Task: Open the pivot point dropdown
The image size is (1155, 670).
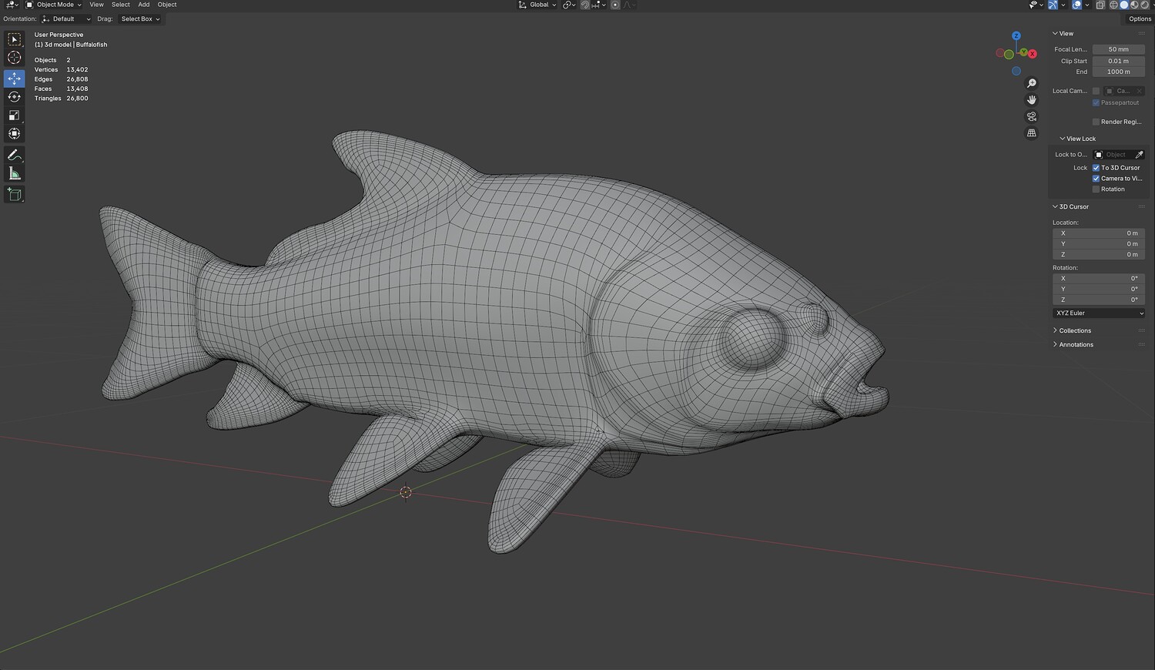Action: (x=570, y=5)
